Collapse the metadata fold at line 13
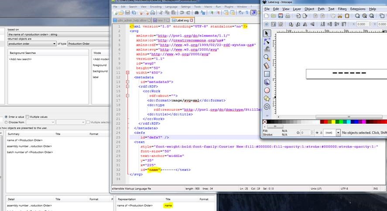The image size is (387, 211). point(127,82)
